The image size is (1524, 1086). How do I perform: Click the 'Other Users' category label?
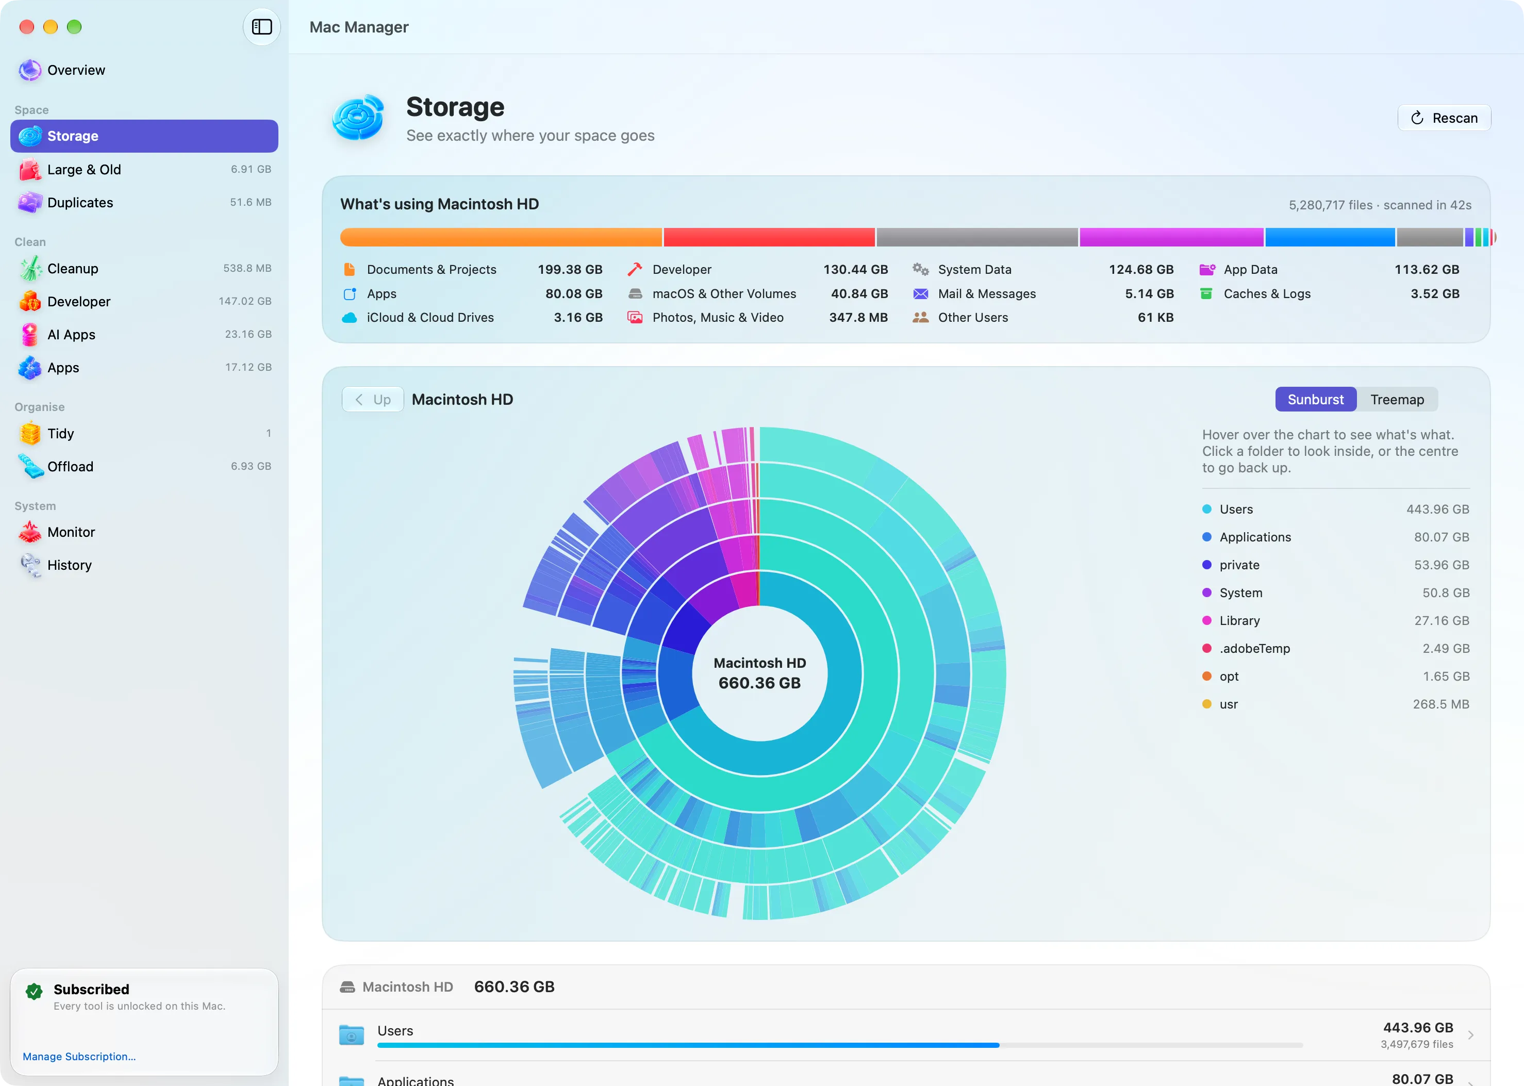click(x=972, y=318)
